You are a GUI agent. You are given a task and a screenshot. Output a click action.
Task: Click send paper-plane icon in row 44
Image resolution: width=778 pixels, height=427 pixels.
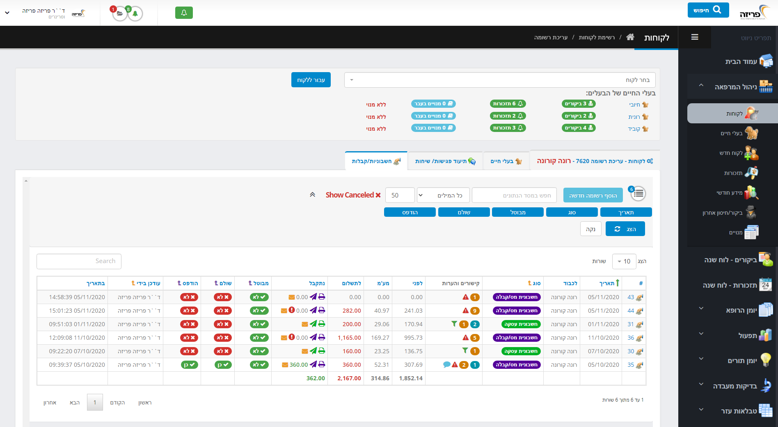click(x=313, y=311)
